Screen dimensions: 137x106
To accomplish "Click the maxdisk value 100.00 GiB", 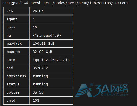I will [44, 44].
